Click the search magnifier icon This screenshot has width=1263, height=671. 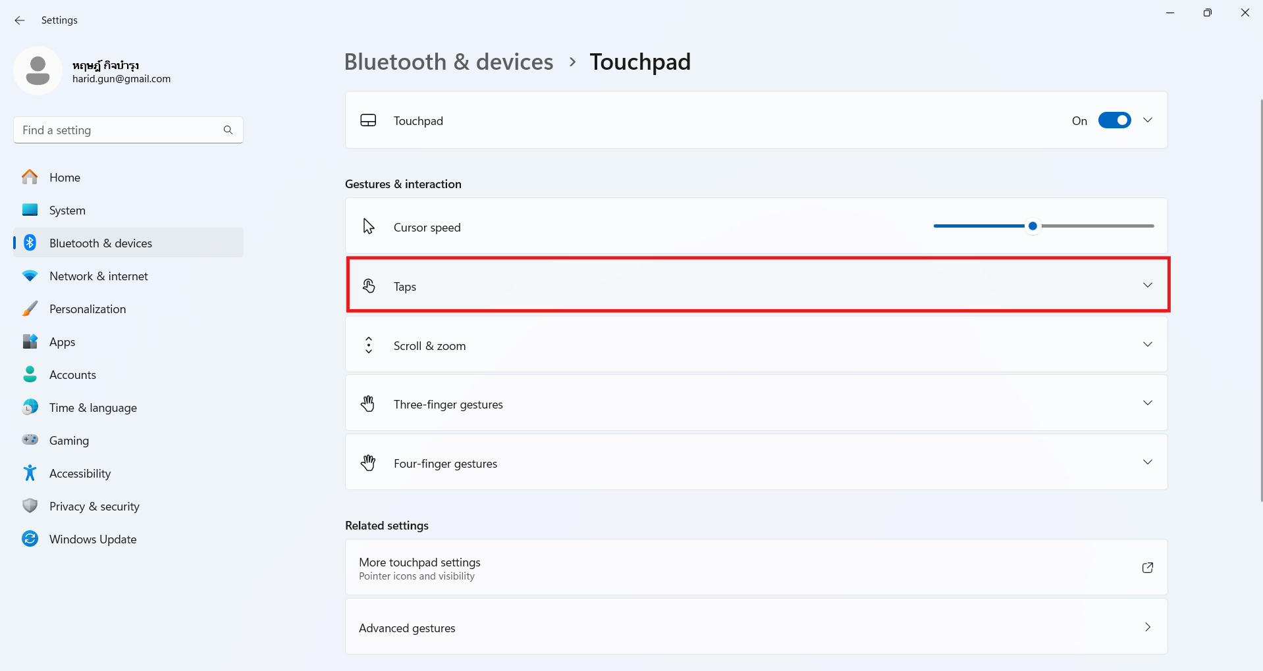(x=228, y=130)
